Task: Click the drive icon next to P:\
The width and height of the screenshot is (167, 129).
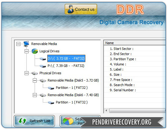Action: (43, 66)
